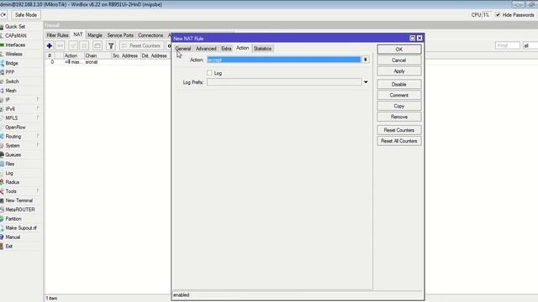Open Files in sidebar
538x302 pixels.
(10, 164)
